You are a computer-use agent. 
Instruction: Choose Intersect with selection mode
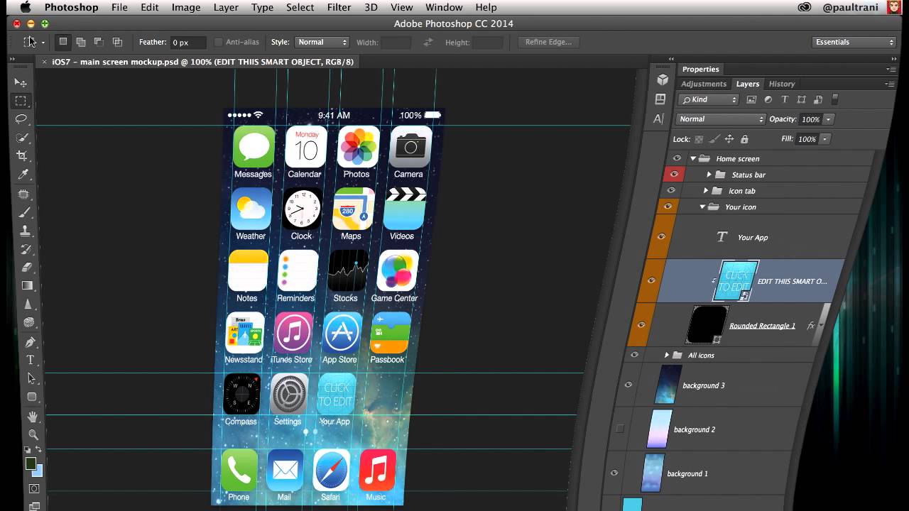pos(117,42)
